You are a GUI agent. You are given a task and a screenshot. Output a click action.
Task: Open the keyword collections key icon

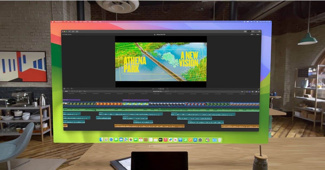(x=73, y=32)
